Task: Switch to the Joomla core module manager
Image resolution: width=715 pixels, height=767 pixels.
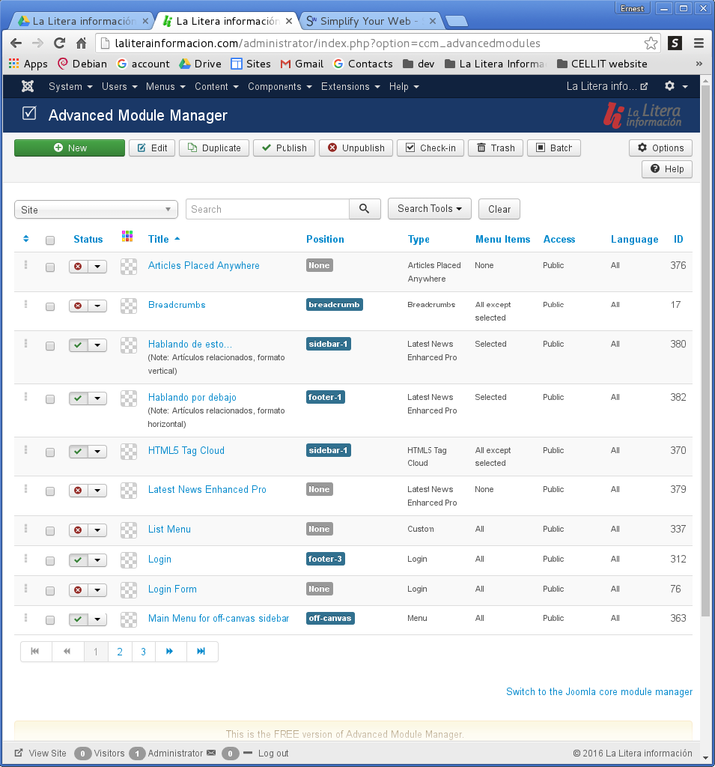Action: click(599, 692)
